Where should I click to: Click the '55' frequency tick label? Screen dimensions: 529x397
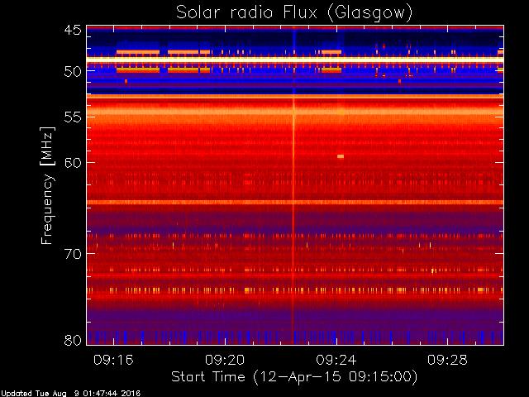pos(73,117)
